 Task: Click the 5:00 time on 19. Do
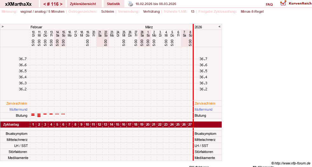87,43
